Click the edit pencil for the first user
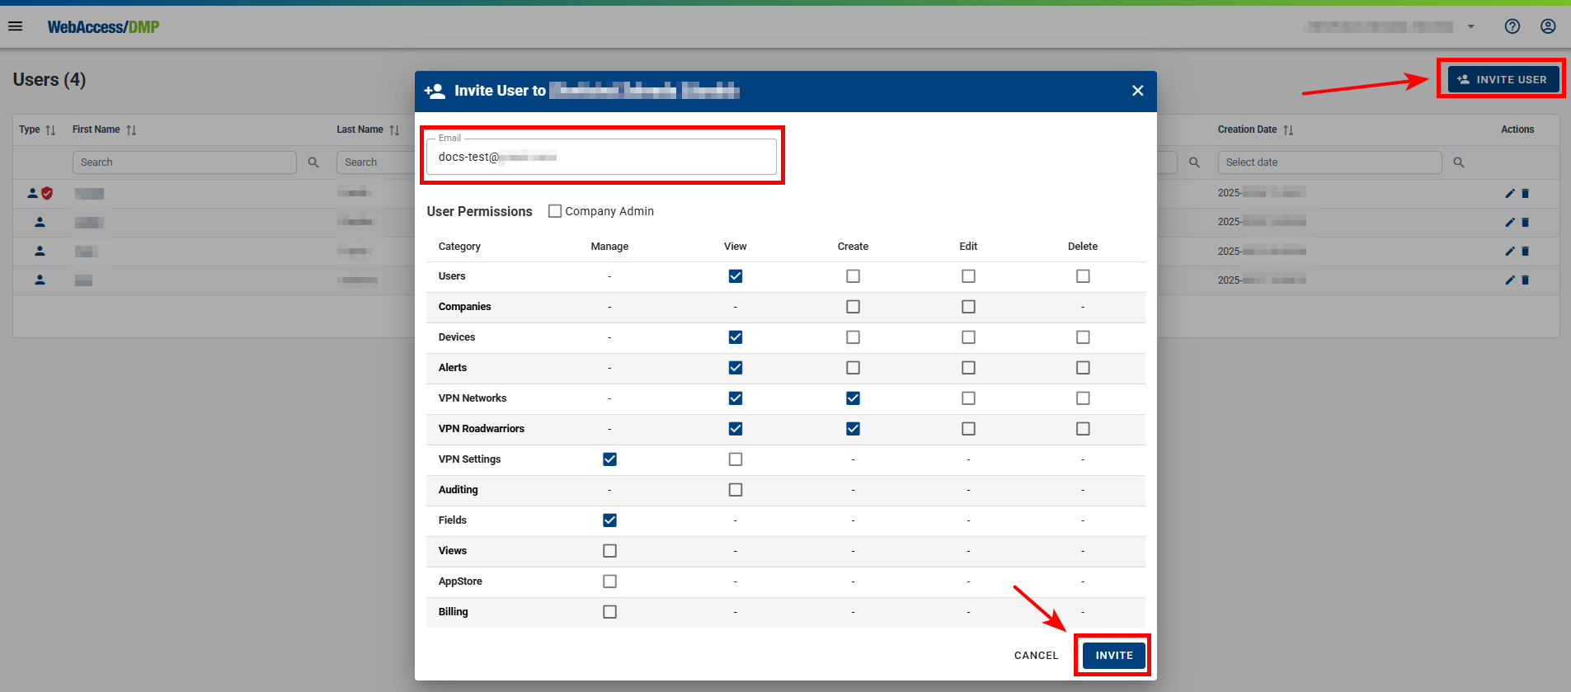The height and width of the screenshot is (692, 1571). pos(1509,194)
